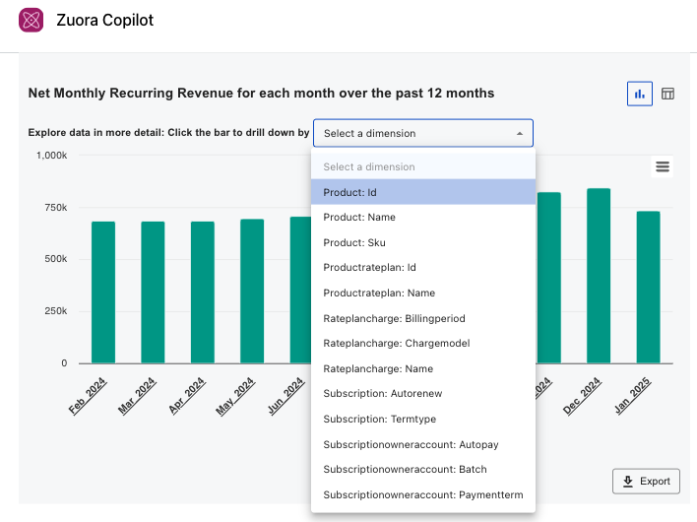
Task: Select Product: Id from the list
Action: 423,192
